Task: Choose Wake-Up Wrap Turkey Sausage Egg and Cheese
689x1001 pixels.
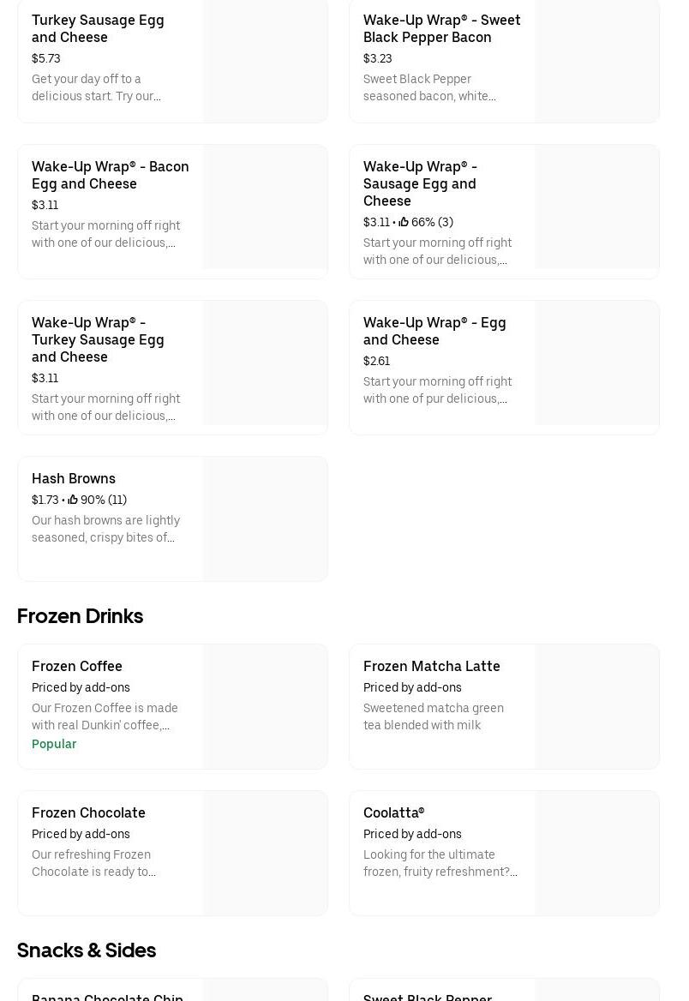Action: point(98,339)
